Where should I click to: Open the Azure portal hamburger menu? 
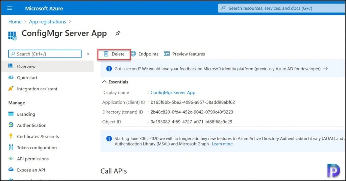[x=10, y=8]
